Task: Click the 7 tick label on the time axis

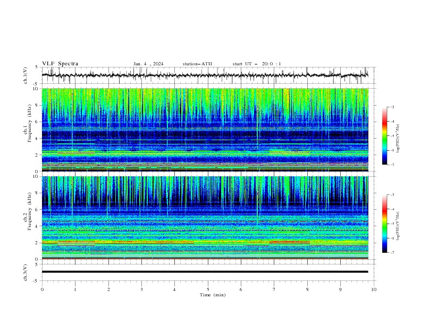Action: click(274, 289)
